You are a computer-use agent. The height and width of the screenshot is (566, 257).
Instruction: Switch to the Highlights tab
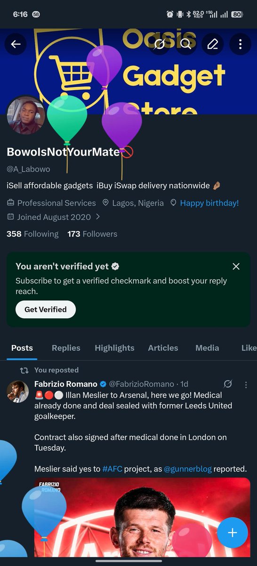tap(114, 348)
